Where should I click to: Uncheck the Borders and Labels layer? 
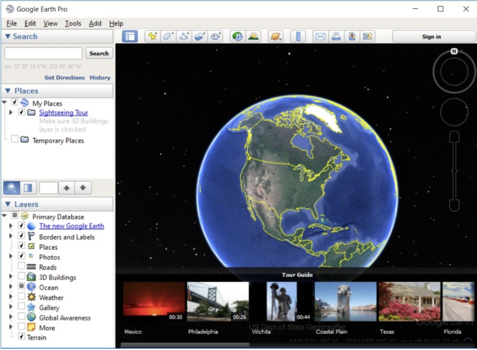pos(21,236)
